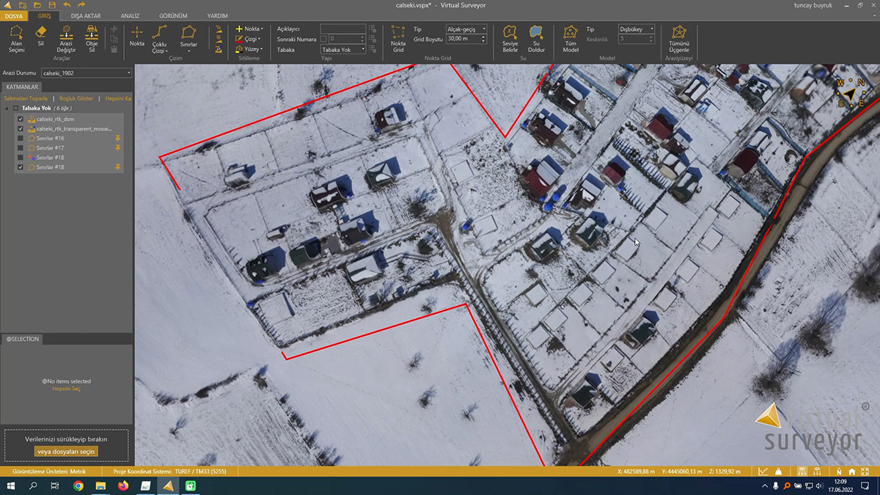Open the DIŞA AKTAR tab
Screen dimensions: 880x495
tap(86, 15)
